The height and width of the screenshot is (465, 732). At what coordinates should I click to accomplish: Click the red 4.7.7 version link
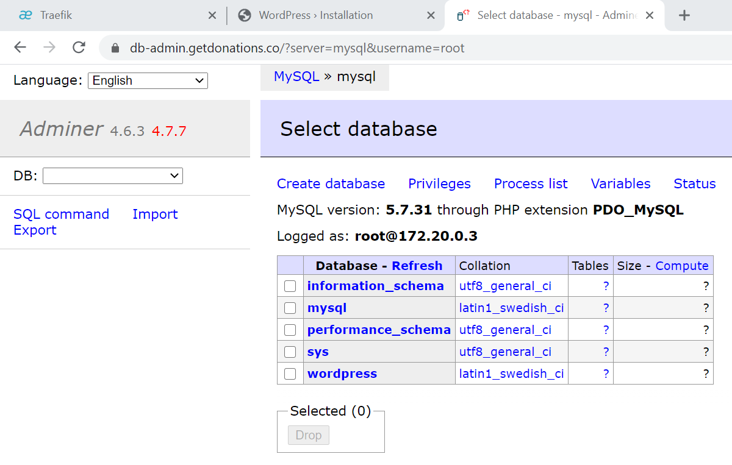169,131
